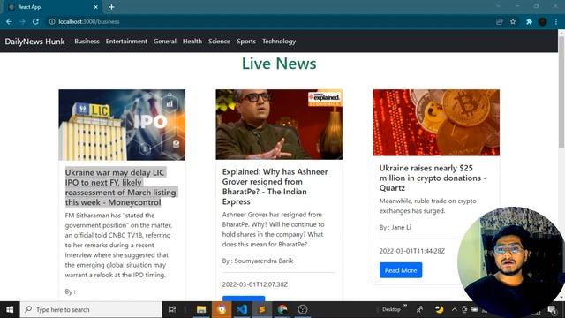
Task: Open DailyNews Hunk brand link
Action: coord(34,42)
